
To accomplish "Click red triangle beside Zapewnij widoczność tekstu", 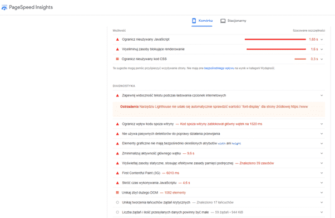I will (117, 95).
